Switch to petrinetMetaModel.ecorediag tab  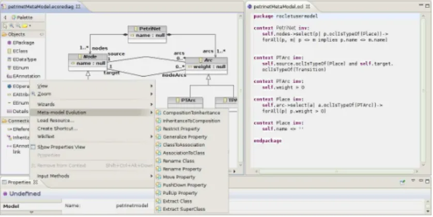(41, 6)
